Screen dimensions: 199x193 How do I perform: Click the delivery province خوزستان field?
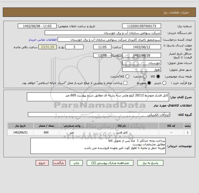click(x=142, y=63)
